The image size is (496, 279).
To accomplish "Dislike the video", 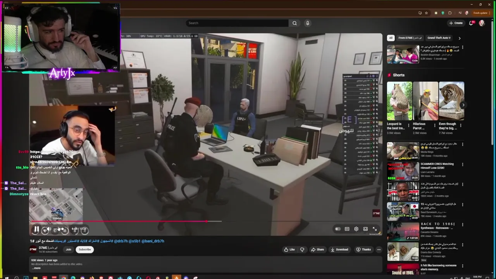I will 302,250.
